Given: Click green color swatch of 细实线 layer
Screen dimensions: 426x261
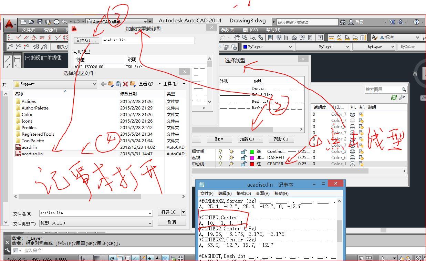Looking at the screenshot, I should 252,152.
